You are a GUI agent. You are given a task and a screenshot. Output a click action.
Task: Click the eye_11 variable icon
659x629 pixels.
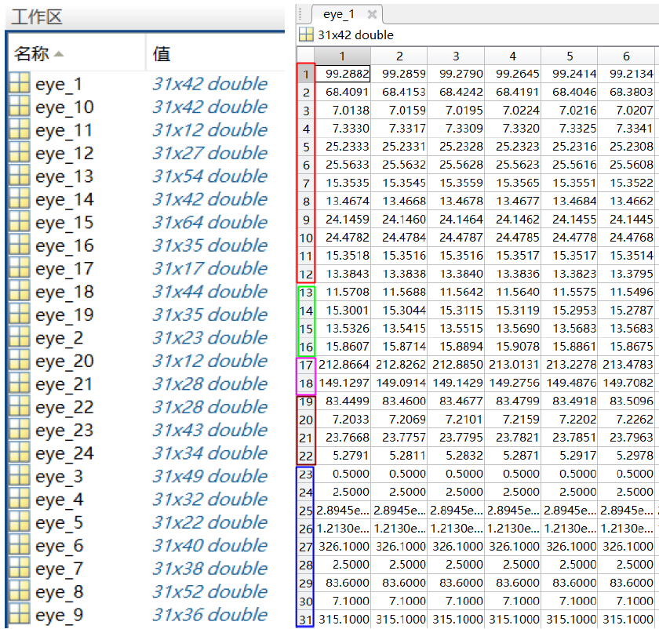click(20, 129)
